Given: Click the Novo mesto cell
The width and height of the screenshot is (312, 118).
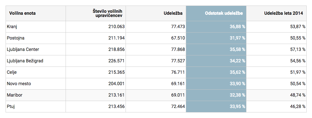Looking at the screenshot, I should point(19,84).
